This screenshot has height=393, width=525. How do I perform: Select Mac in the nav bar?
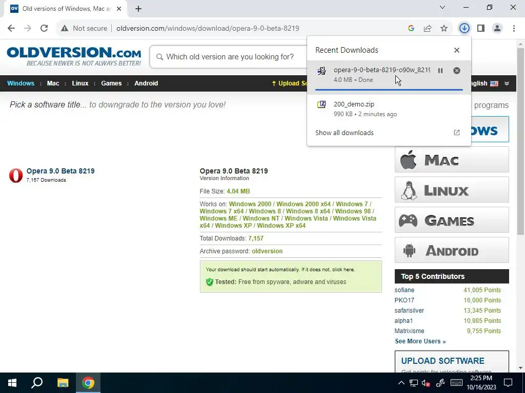53,83
